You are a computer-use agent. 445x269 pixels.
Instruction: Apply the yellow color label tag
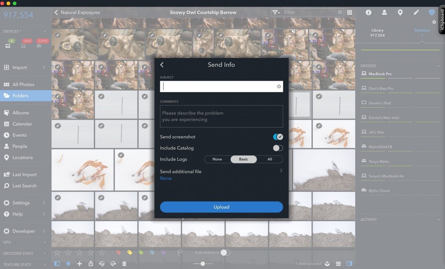130,252
